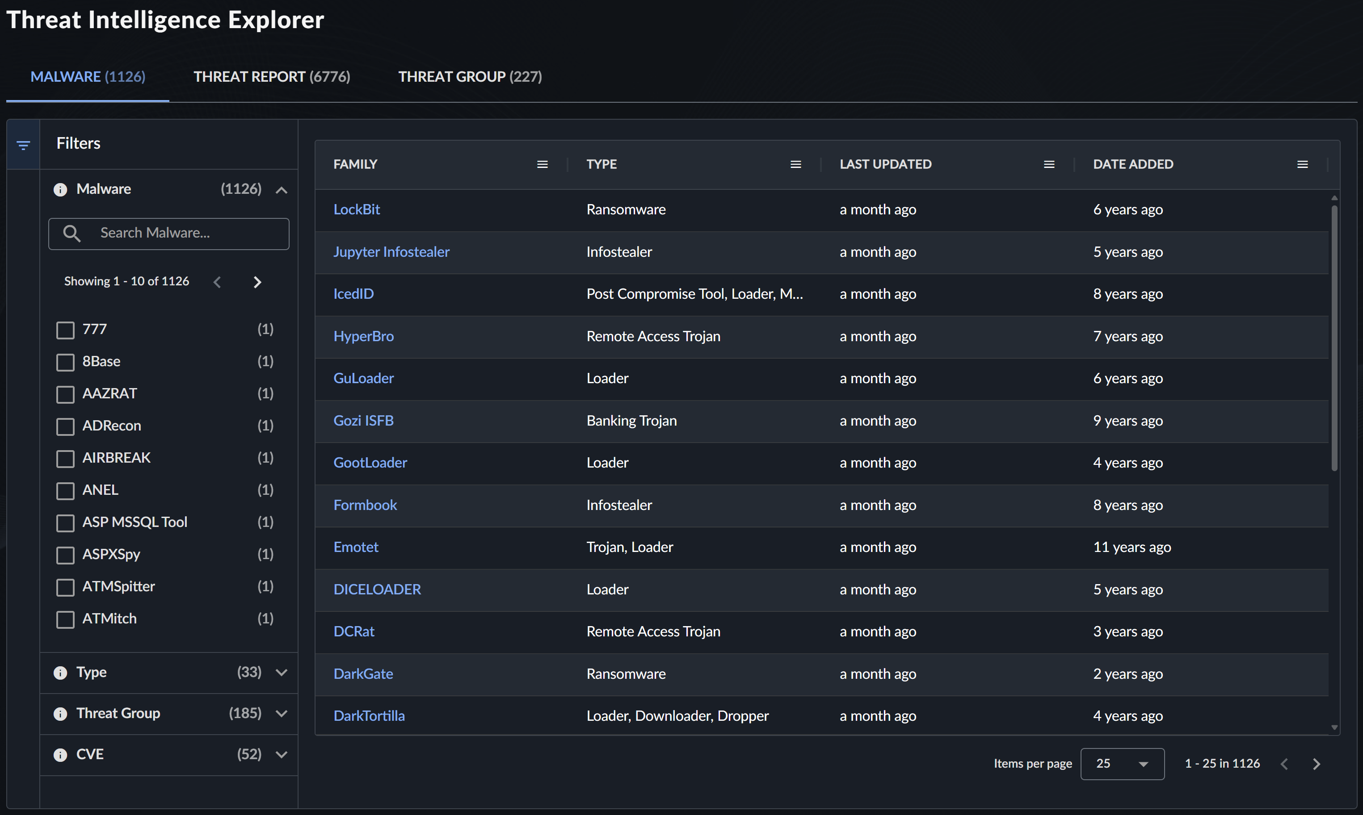Expand the CVE filter section
The image size is (1363, 815).
coord(282,755)
